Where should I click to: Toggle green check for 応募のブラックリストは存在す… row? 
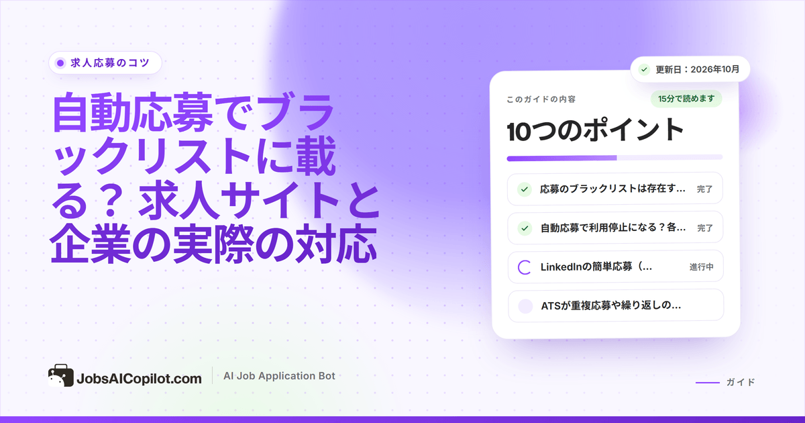(x=525, y=189)
